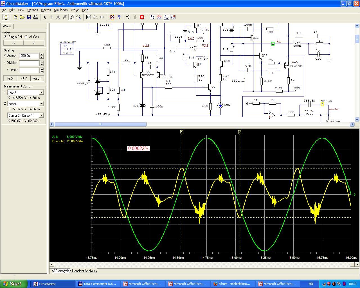Viewport: 360px width, 288px height.
Task: Click the Mirror icon
Action: click(102, 17)
